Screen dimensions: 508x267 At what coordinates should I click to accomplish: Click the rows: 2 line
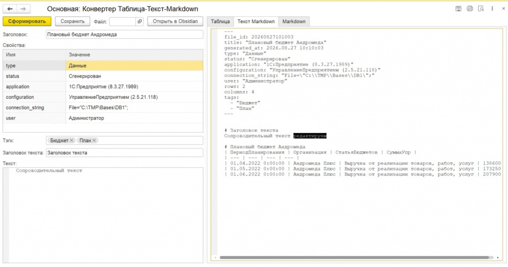coord(235,87)
